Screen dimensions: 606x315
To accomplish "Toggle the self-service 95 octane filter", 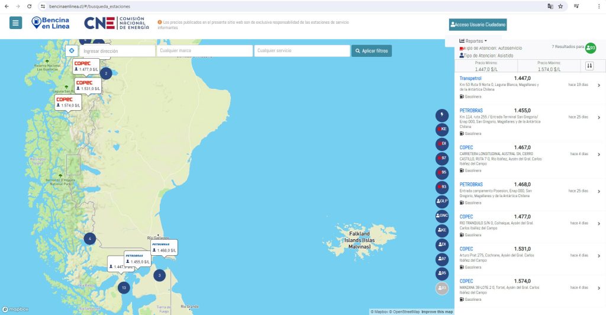I will [x=441, y=173].
